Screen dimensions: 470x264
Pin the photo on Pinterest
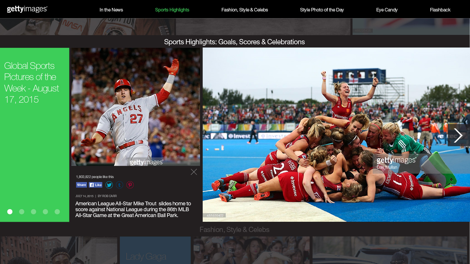click(x=130, y=185)
